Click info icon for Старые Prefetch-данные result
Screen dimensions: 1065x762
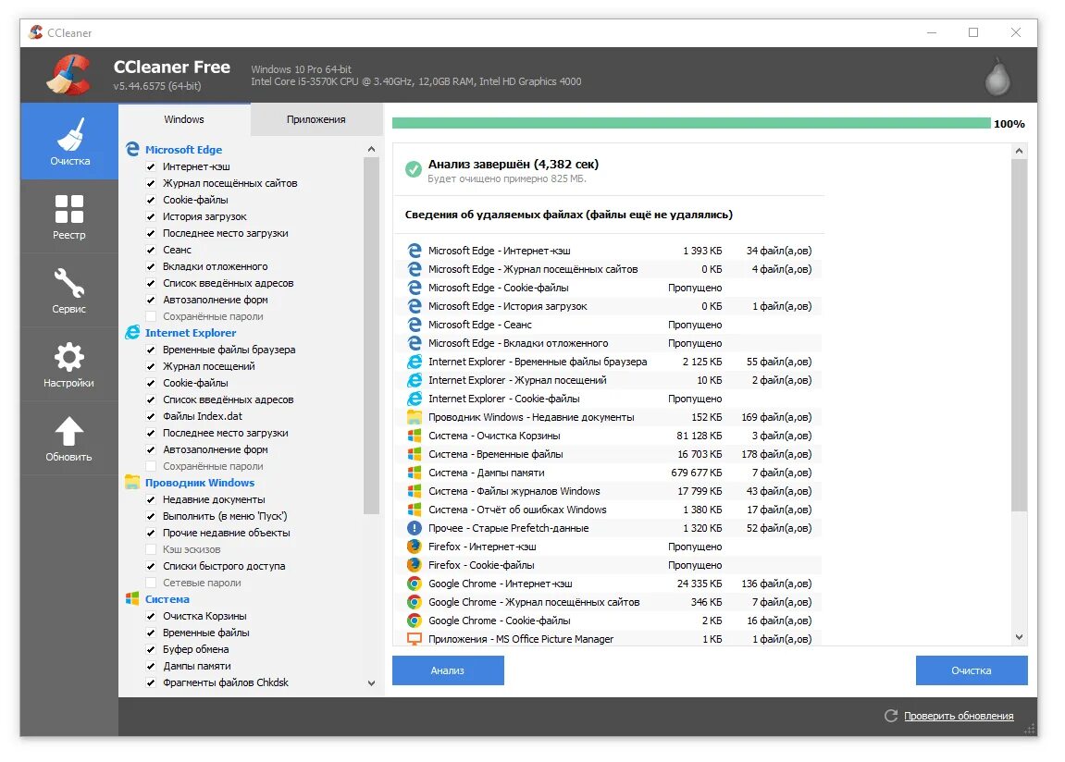click(415, 528)
